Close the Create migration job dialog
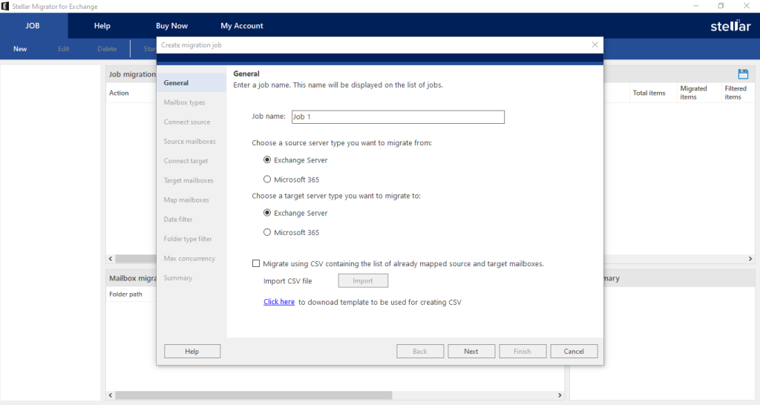The image size is (760, 405). pyautogui.click(x=594, y=45)
